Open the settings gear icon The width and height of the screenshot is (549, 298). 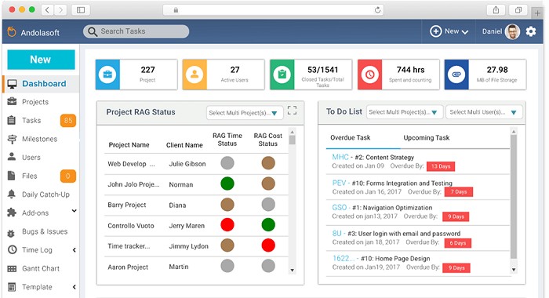(x=531, y=31)
